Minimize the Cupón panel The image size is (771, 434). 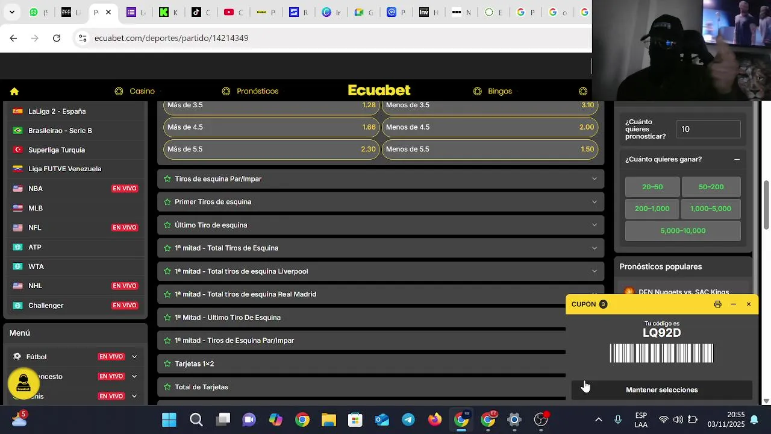click(x=733, y=304)
